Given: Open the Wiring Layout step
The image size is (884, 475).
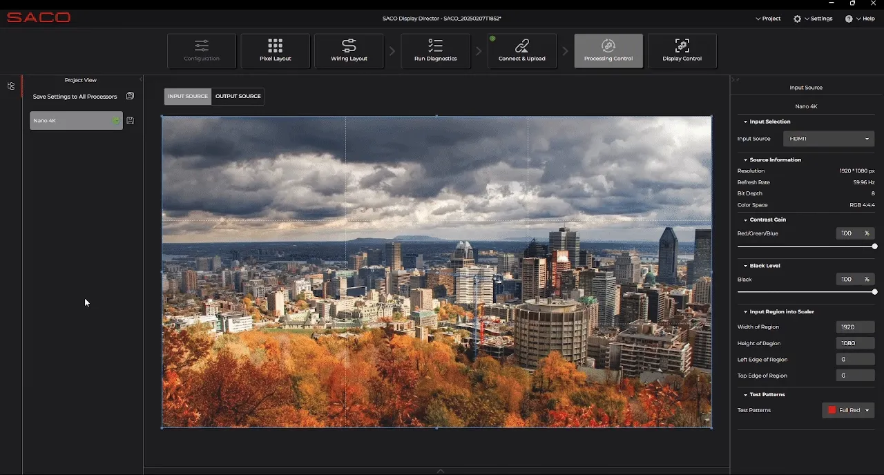Looking at the screenshot, I should point(349,50).
